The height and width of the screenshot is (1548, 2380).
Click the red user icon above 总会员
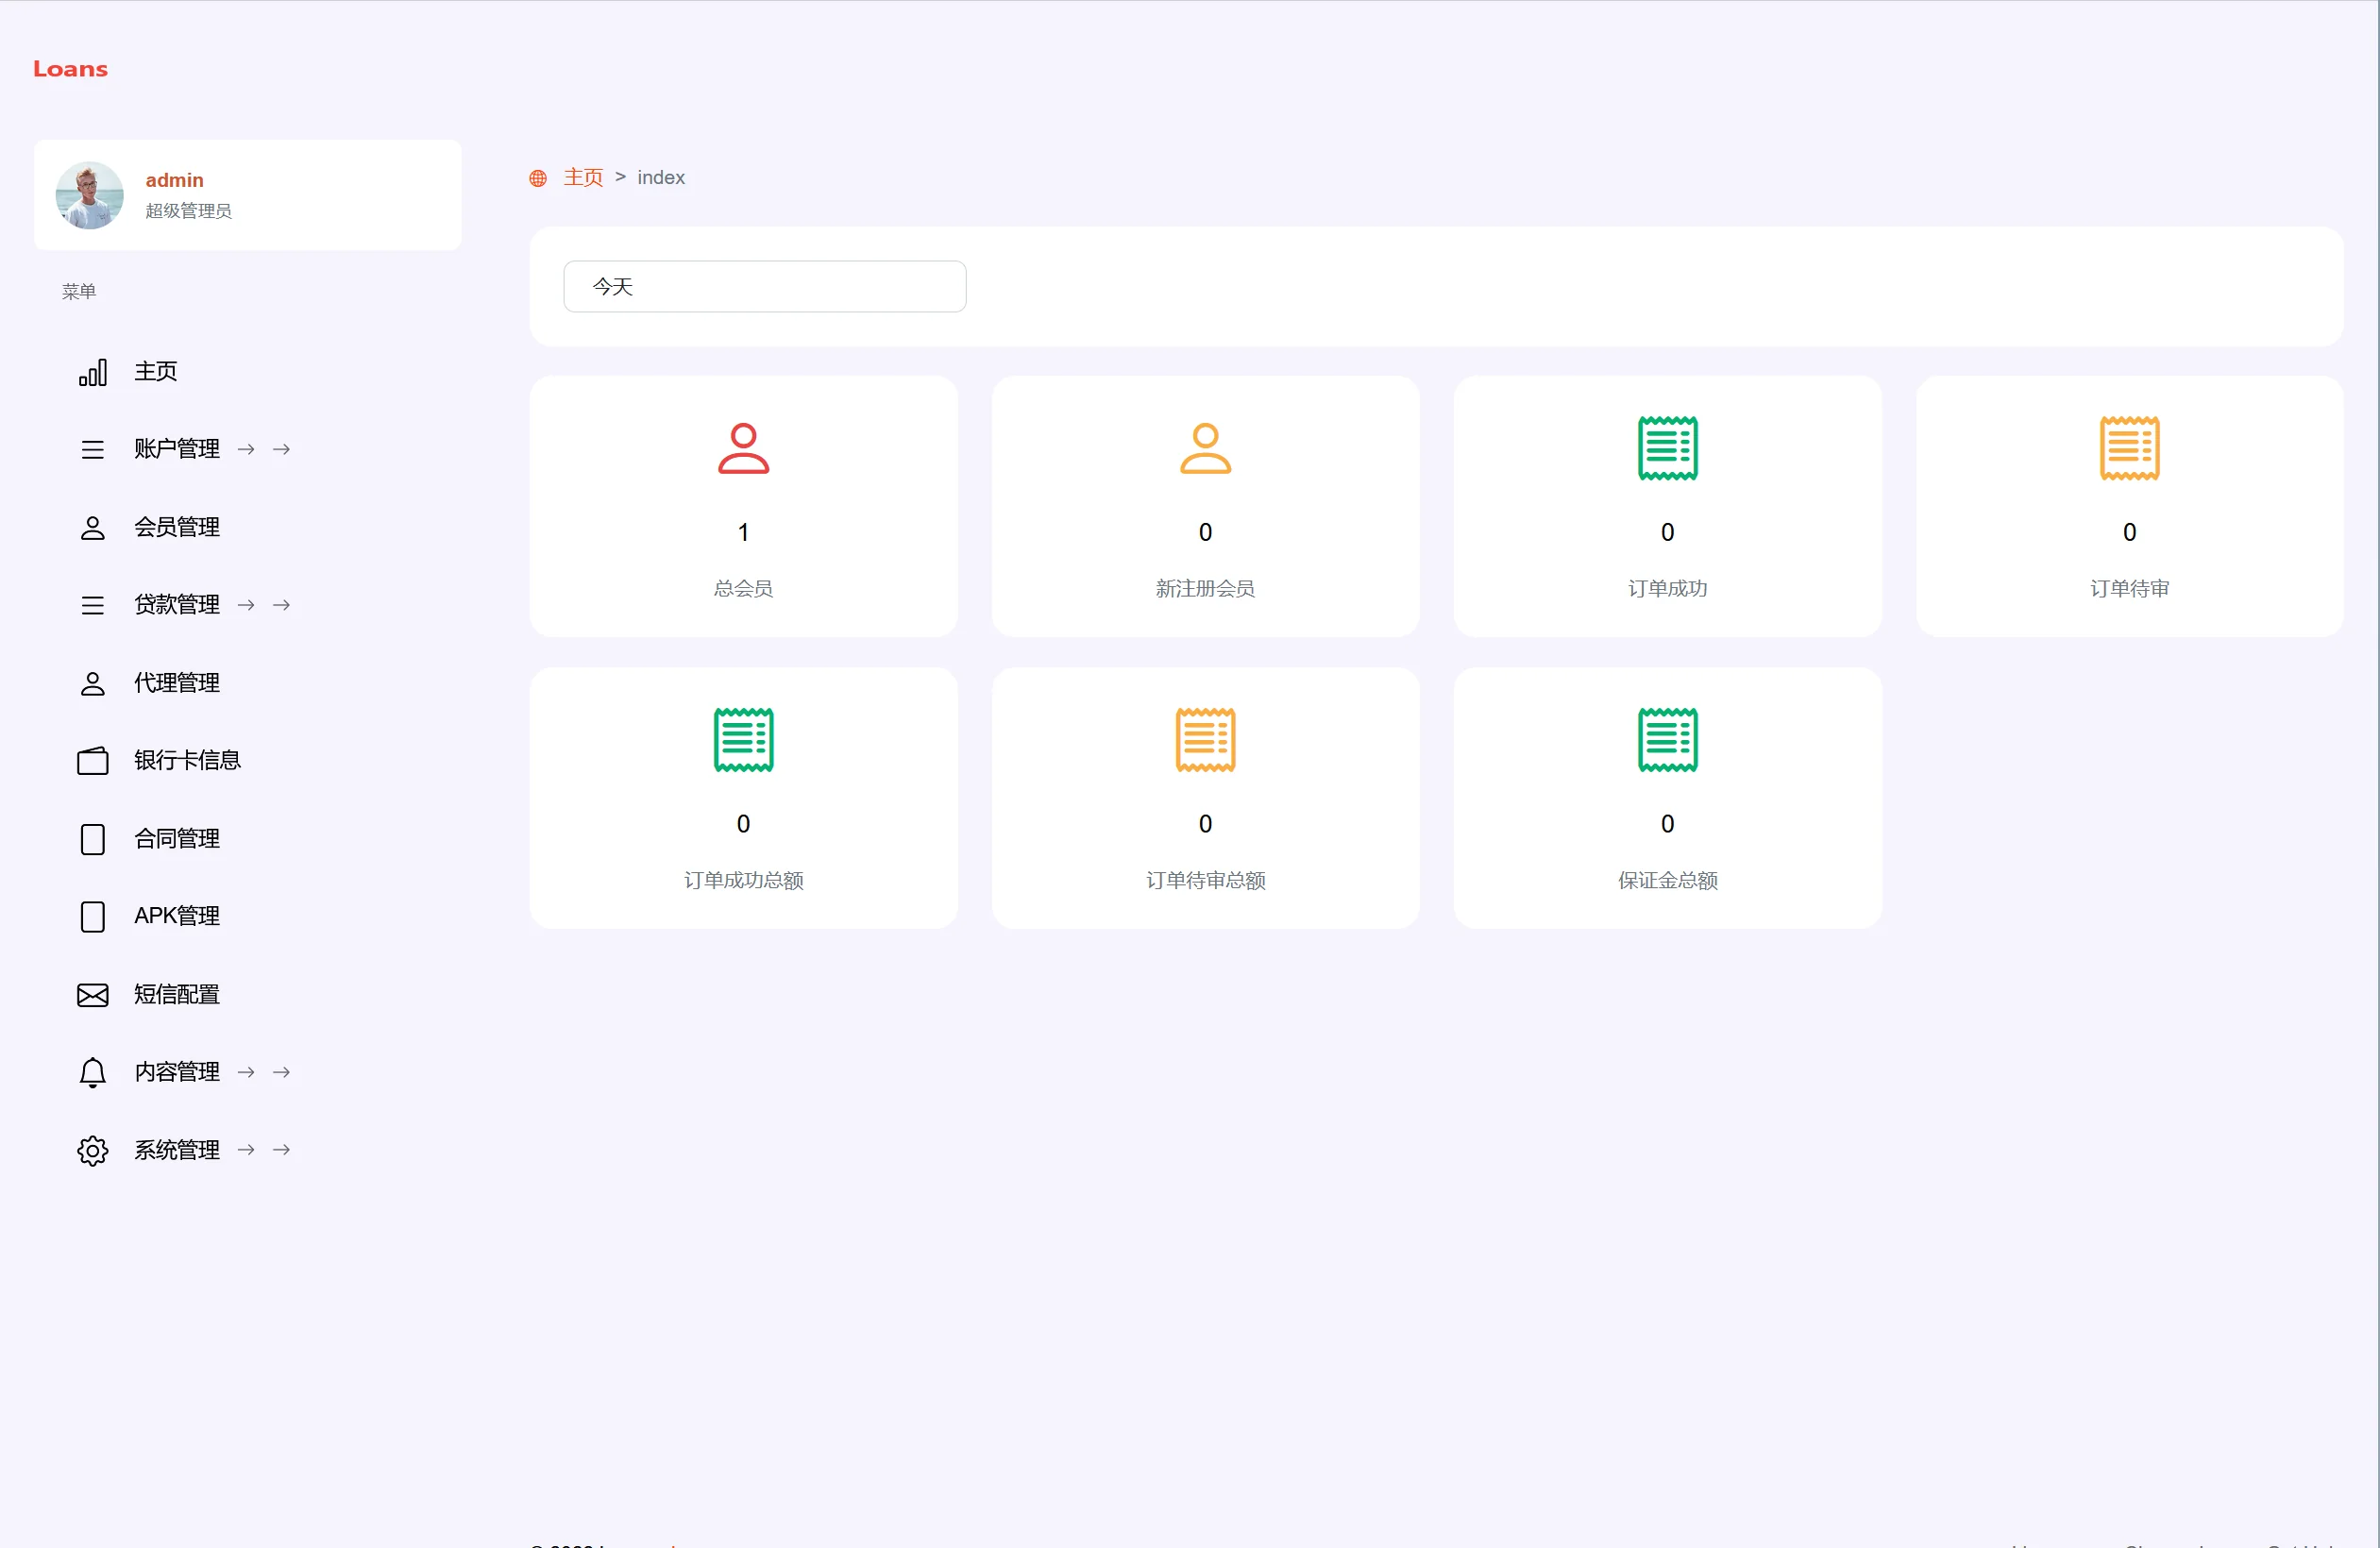[743, 448]
